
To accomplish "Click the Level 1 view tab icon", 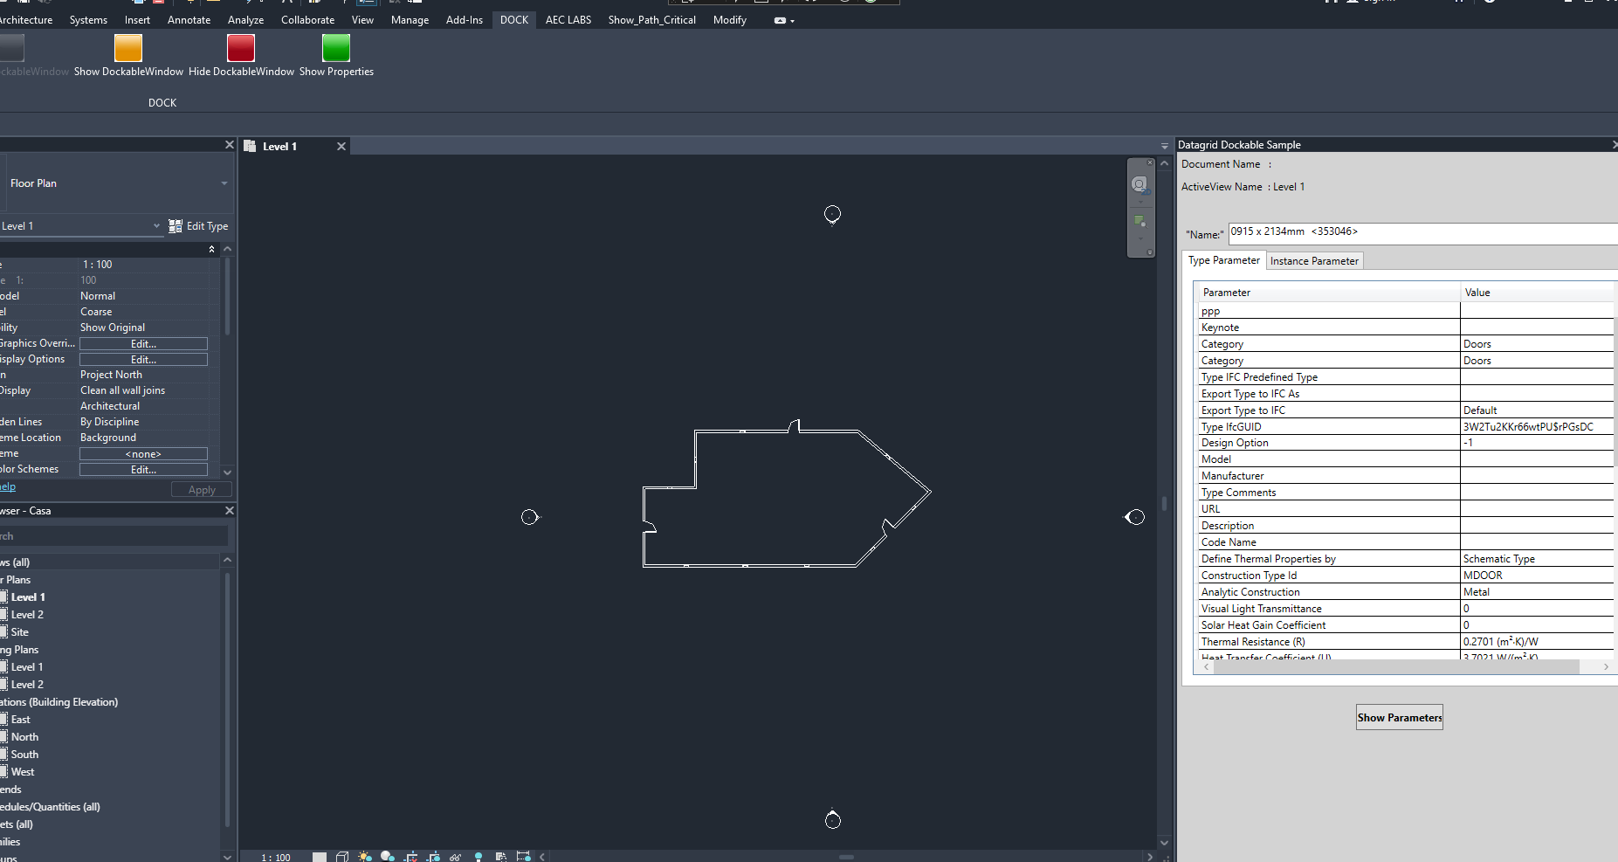I will pos(250,147).
